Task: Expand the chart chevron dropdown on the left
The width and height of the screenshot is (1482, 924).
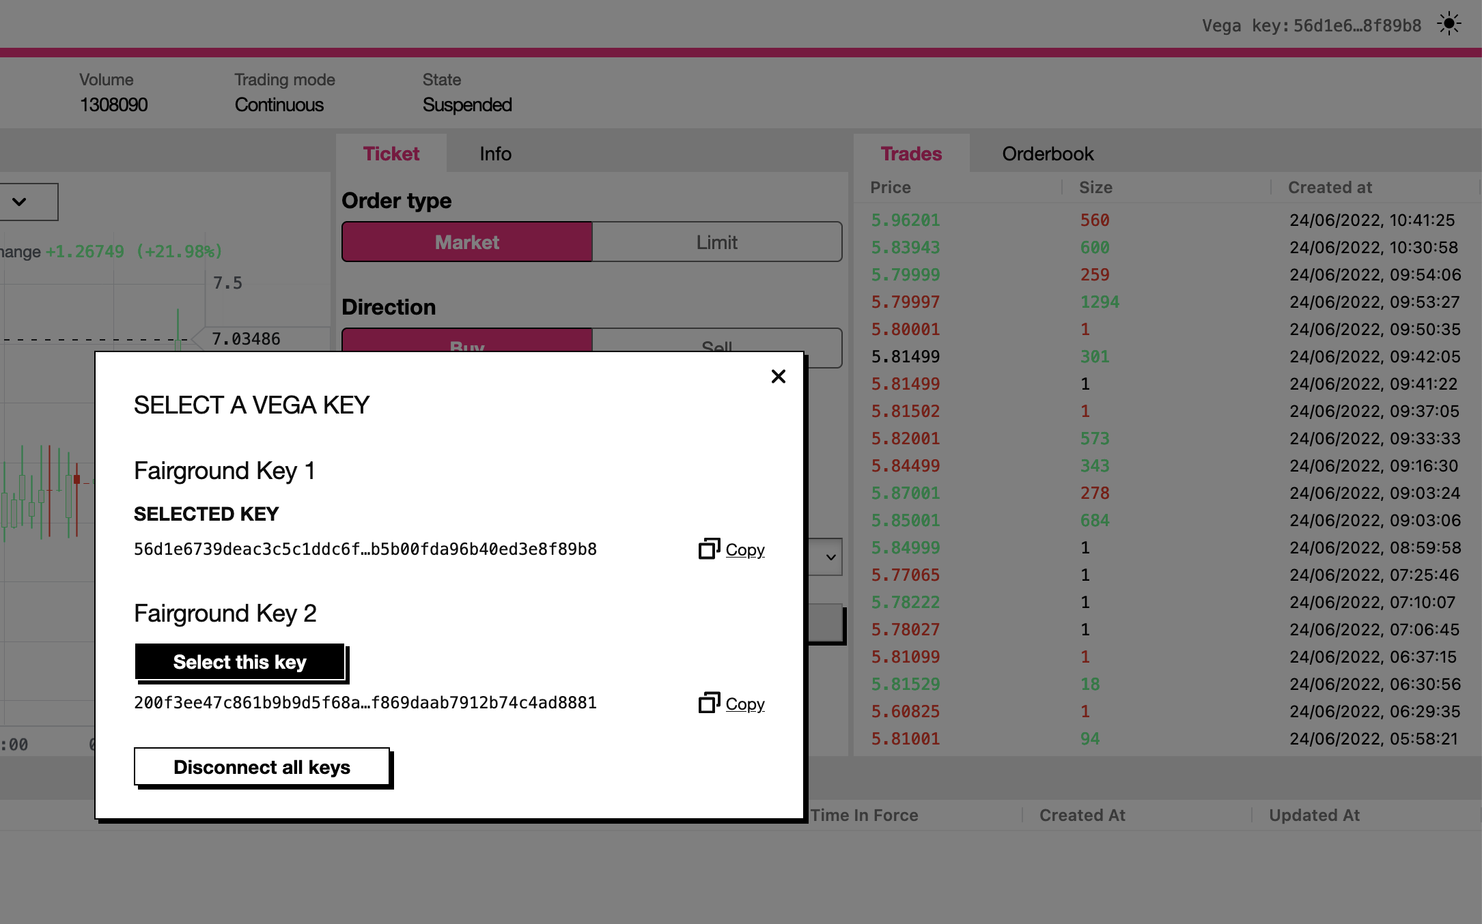Action: [x=20, y=201]
